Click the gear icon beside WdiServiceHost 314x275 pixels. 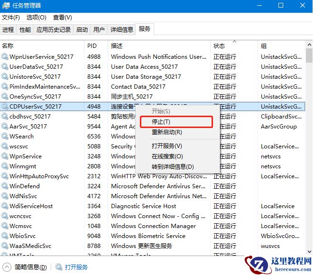5,206
